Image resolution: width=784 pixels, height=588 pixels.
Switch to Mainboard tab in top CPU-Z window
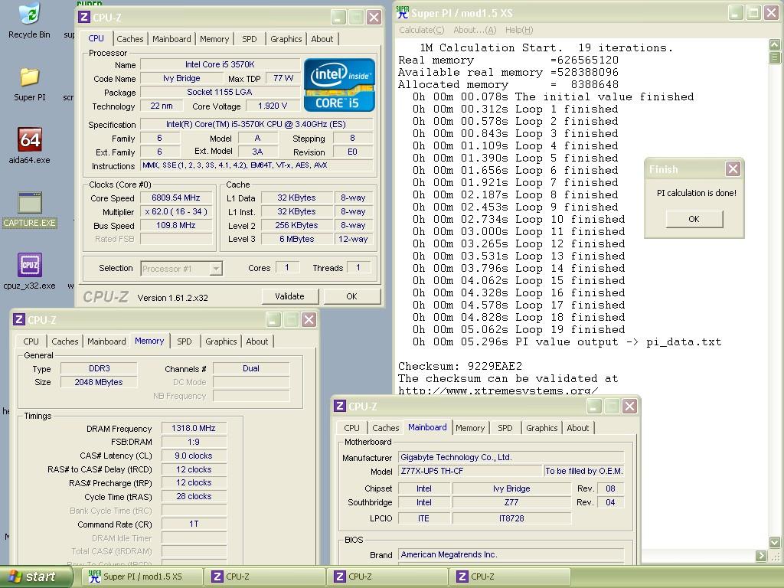171,39
